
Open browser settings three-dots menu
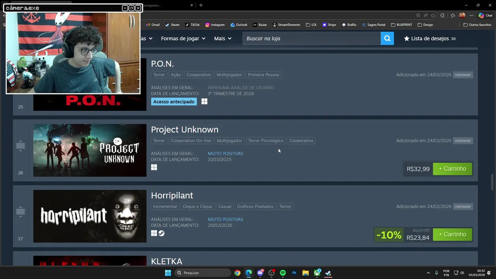pos(471,15)
